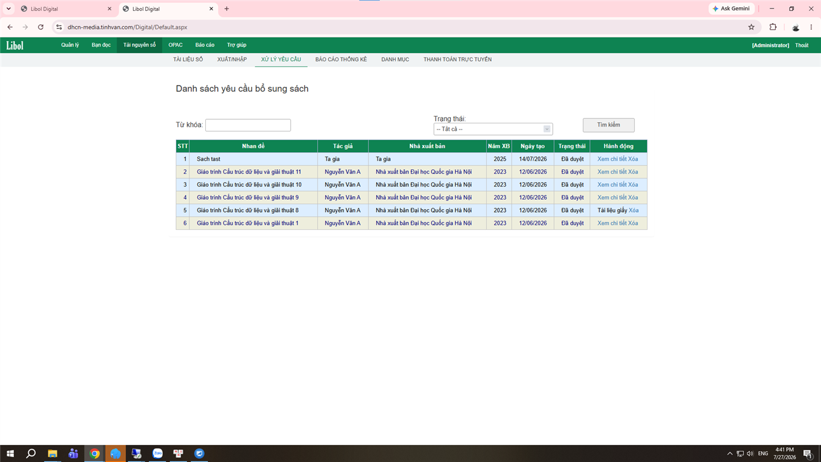
Task: Click the '14/07/2026' date cell
Action: 533,159
